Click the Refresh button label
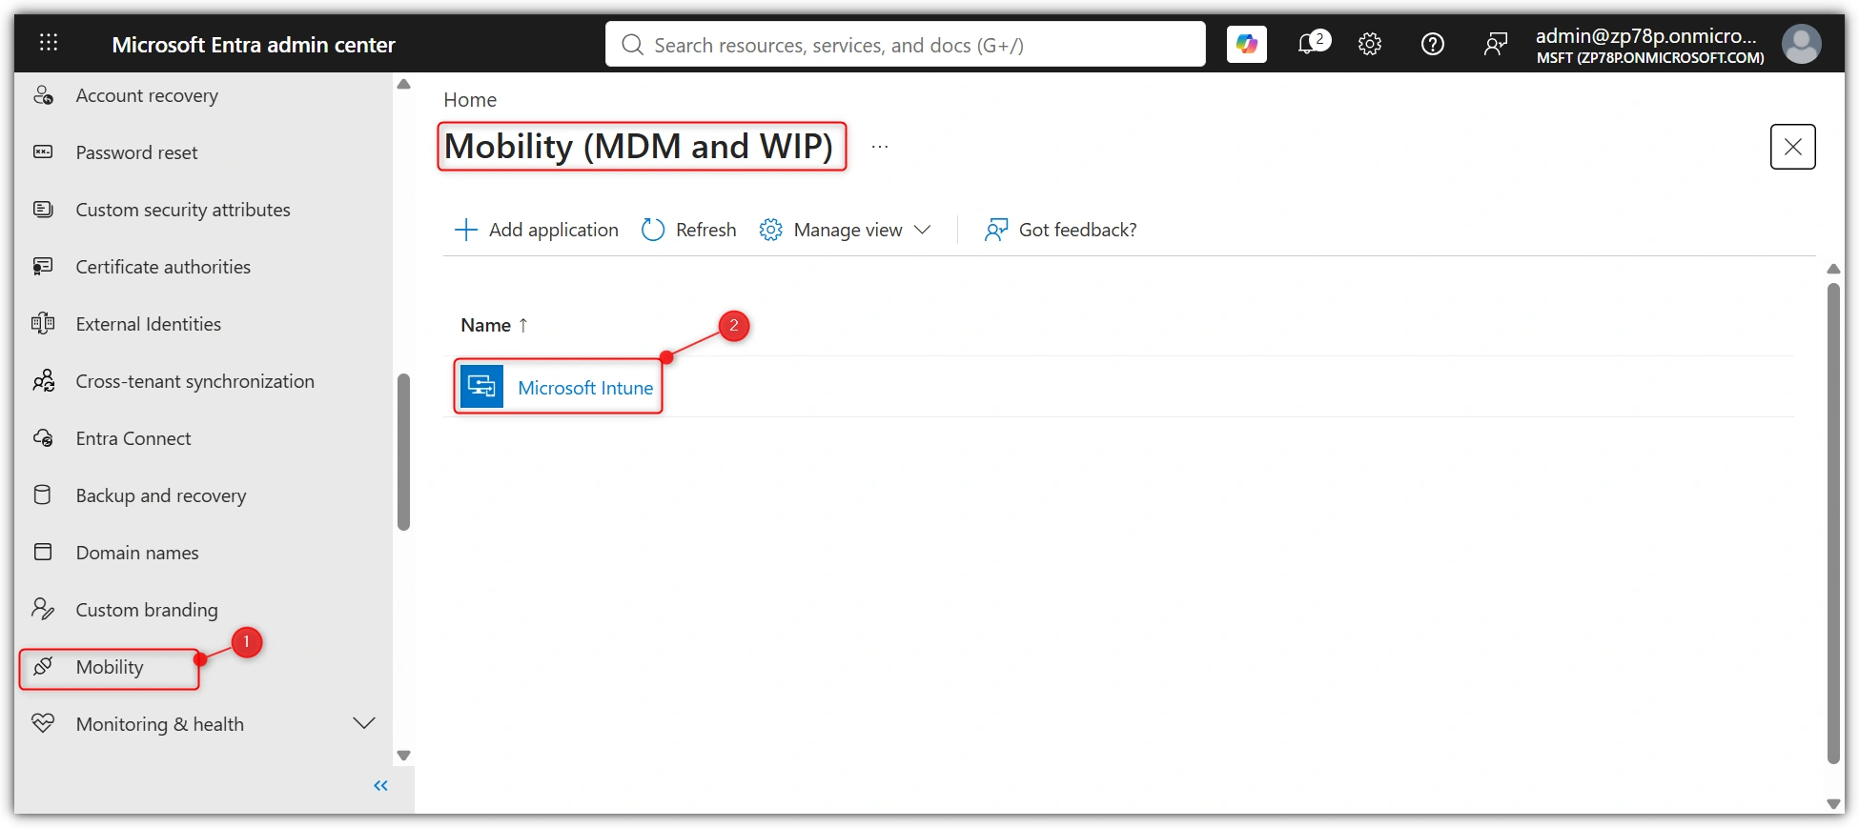Screen dimensions: 1859x828 pyautogui.click(x=706, y=230)
